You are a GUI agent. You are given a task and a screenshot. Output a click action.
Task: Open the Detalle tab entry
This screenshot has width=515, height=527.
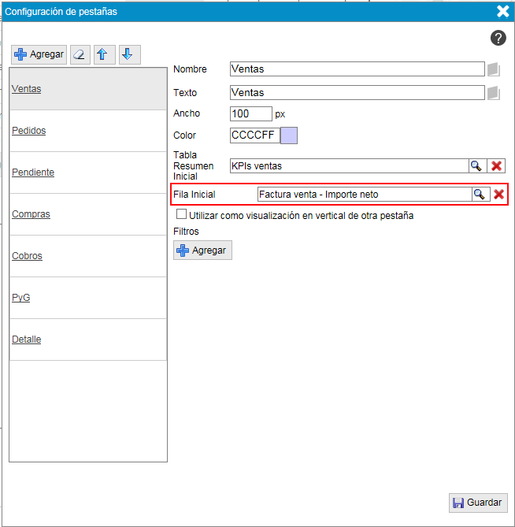pos(27,340)
